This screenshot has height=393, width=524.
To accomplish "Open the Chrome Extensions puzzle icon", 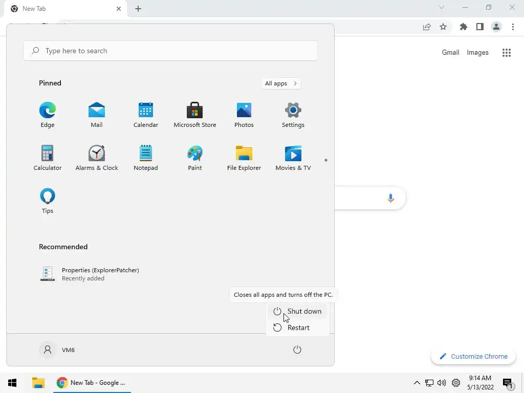I will (x=464, y=27).
